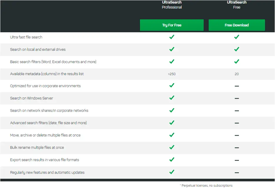Click Professional checkmark for Bulk rename row
Viewport: 275px width, 189px height.
tap(172, 147)
